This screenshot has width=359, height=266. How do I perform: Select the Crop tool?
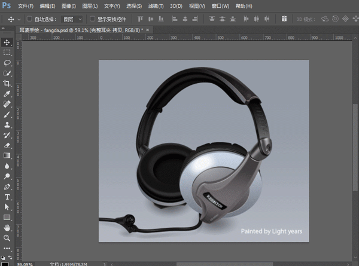(x=7, y=84)
